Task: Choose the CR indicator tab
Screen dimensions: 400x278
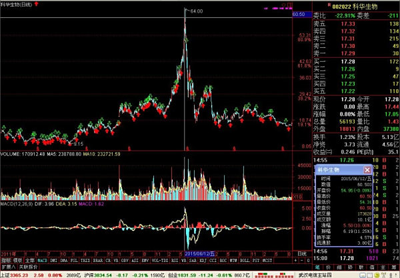Action: (x=108, y=261)
